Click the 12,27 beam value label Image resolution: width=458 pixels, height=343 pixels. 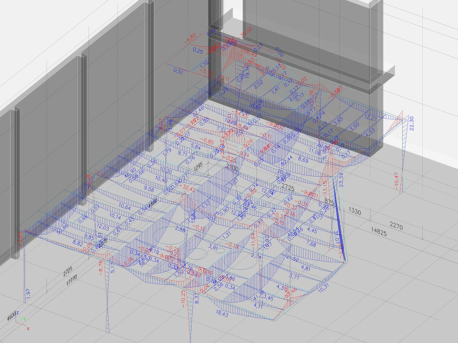pyautogui.click(x=370, y=118)
